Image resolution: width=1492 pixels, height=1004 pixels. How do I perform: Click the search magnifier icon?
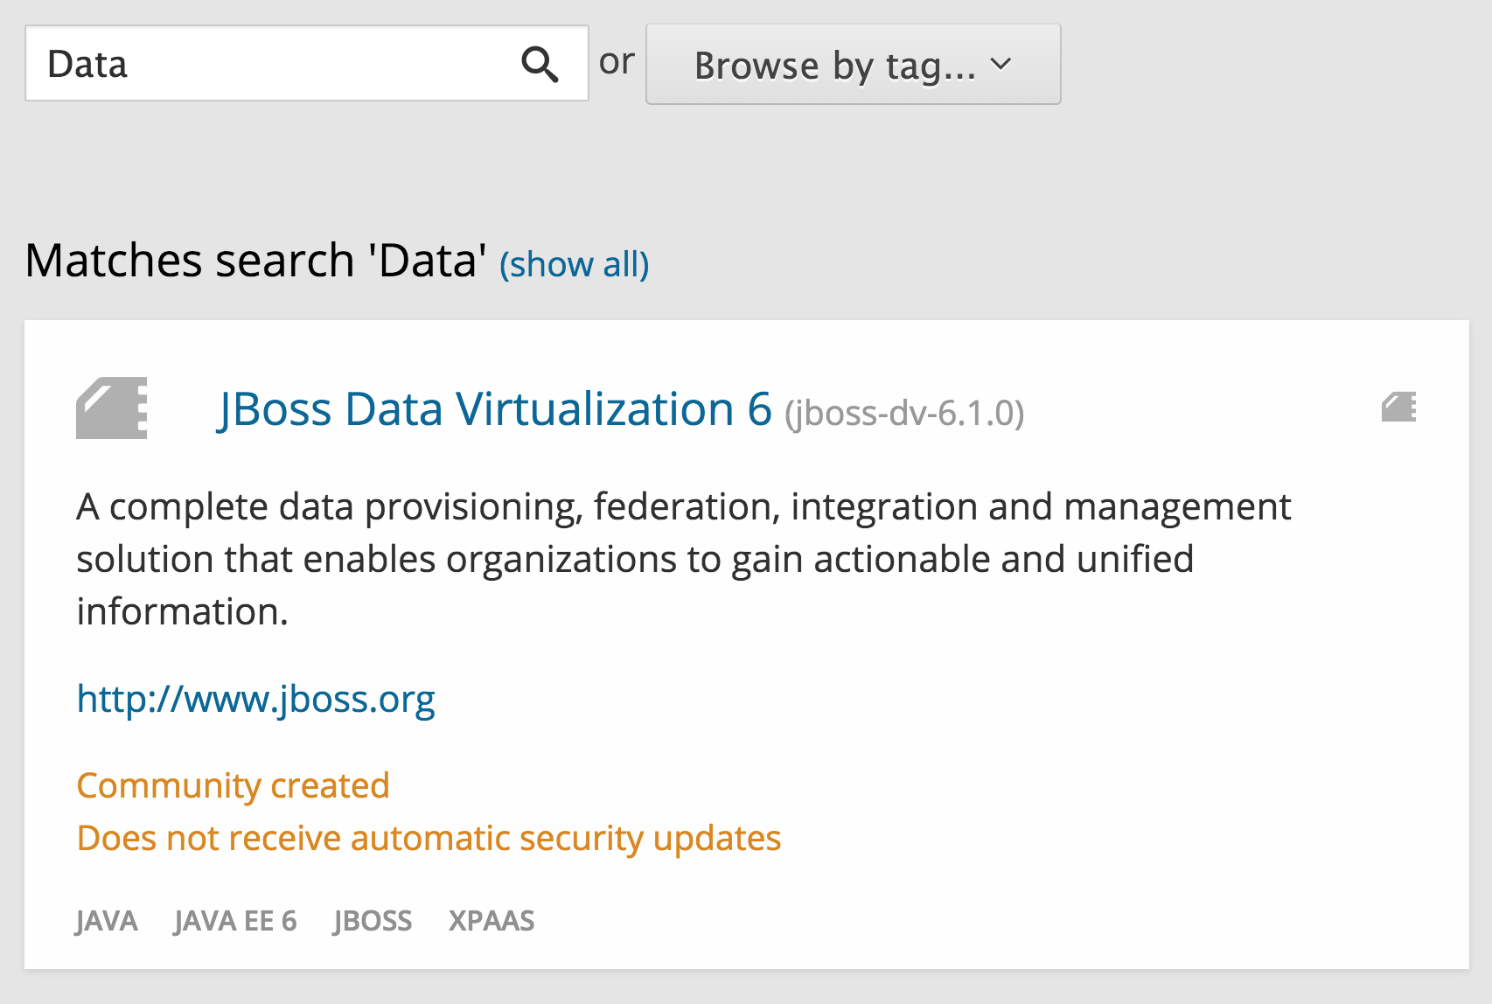[x=540, y=64]
